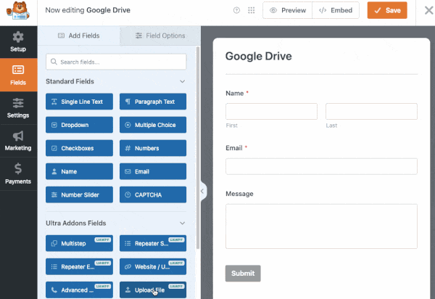Add a Checkboxes field
The height and width of the screenshot is (299, 435).
[79, 148]
